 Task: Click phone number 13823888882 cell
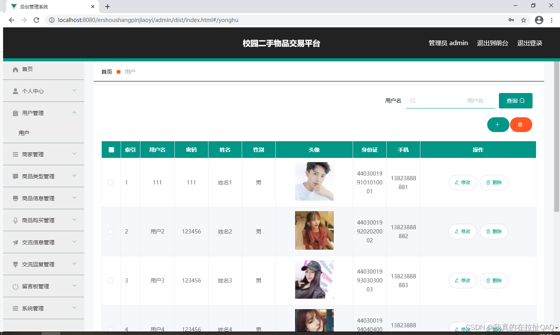point(403,232)
